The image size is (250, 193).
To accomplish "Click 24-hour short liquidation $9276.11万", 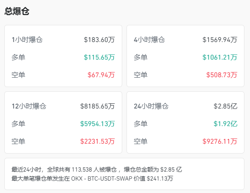I will [x=220, y=142].
